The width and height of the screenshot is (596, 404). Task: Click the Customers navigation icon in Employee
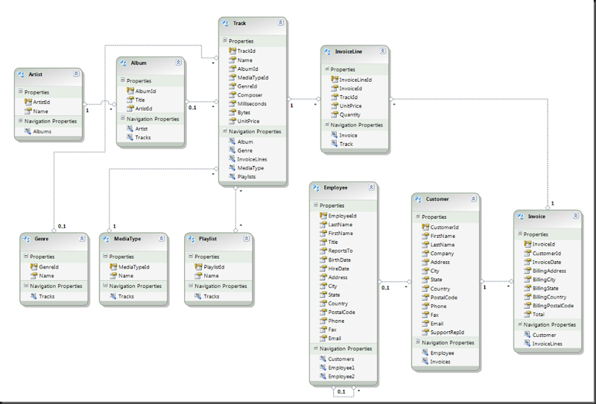coord(323,359)
